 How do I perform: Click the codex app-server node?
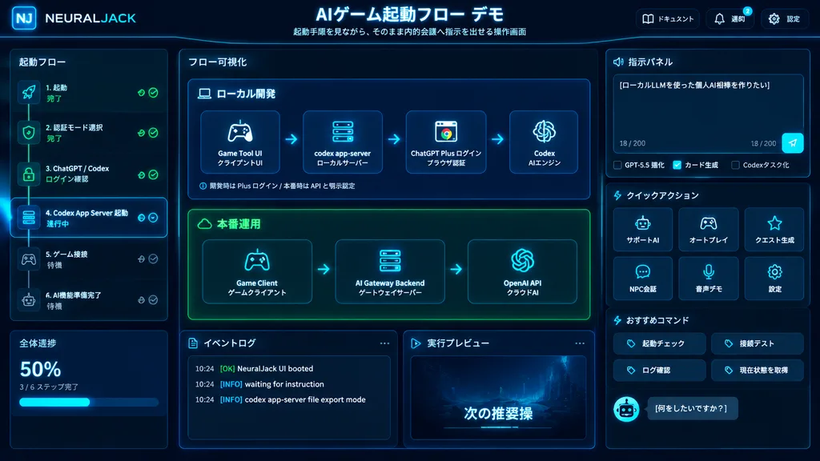point(343,142)
